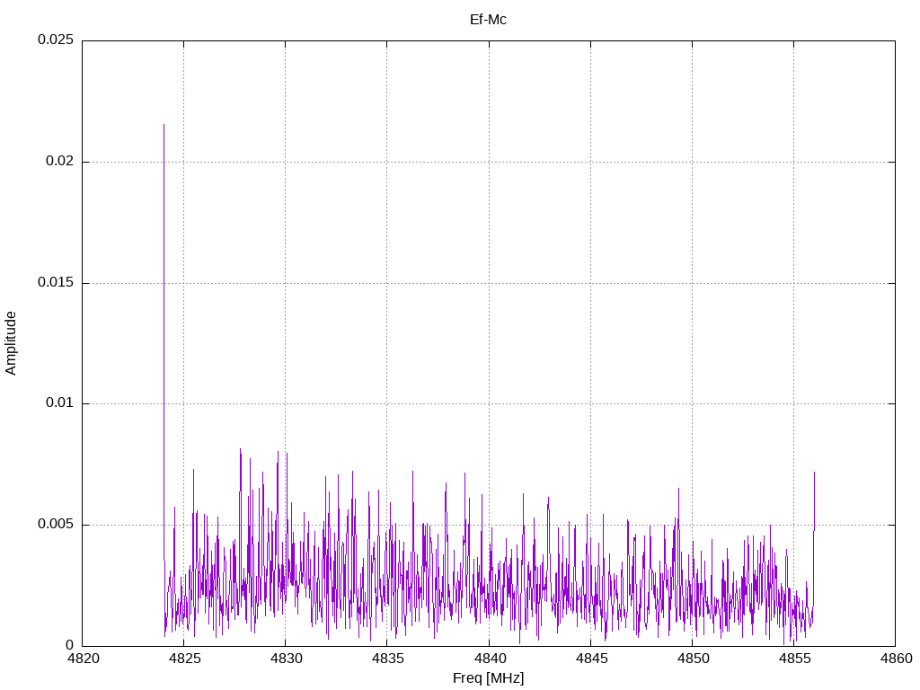The image size is (920, 690).
Task: Click y-axis tick label 0.015
Action: tap(56, 282)
